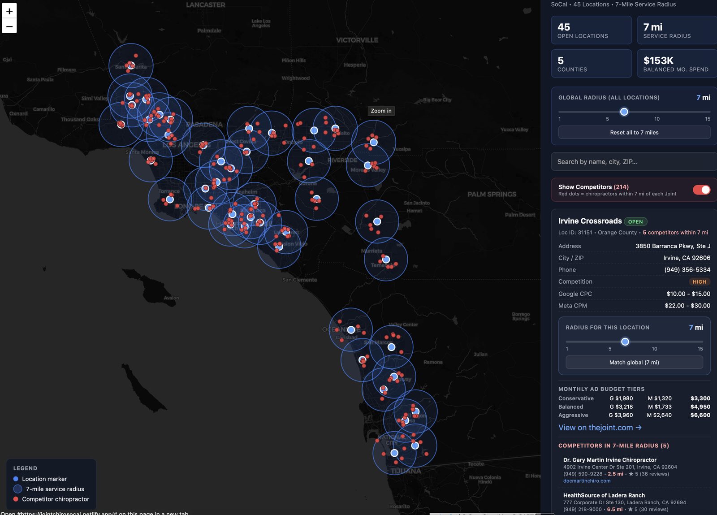Image resolution: width=717 pixels, height=515 pixels.
Task: Click the Balanced budget tier row
Action: click(634, 407)
